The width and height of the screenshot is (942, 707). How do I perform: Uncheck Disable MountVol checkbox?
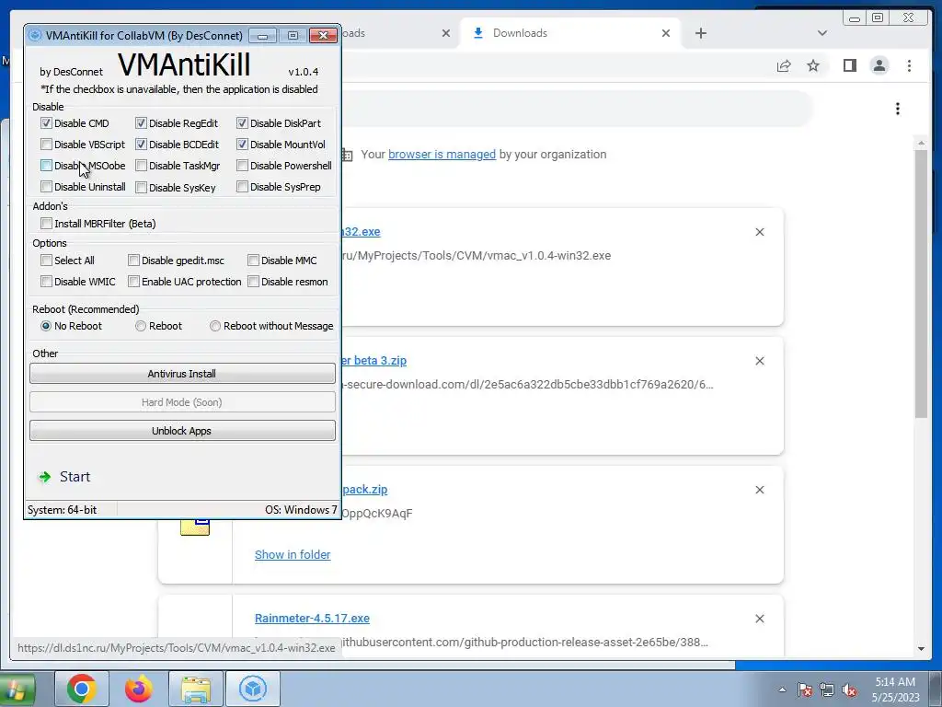[x=242, y=145]
